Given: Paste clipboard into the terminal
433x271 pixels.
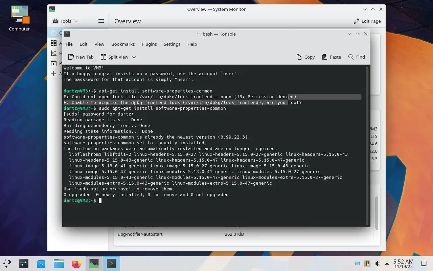Looking at the screenshot, I should (332, 57).
